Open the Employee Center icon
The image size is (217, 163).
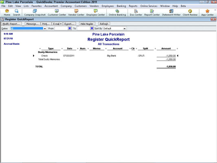[96, 11]
